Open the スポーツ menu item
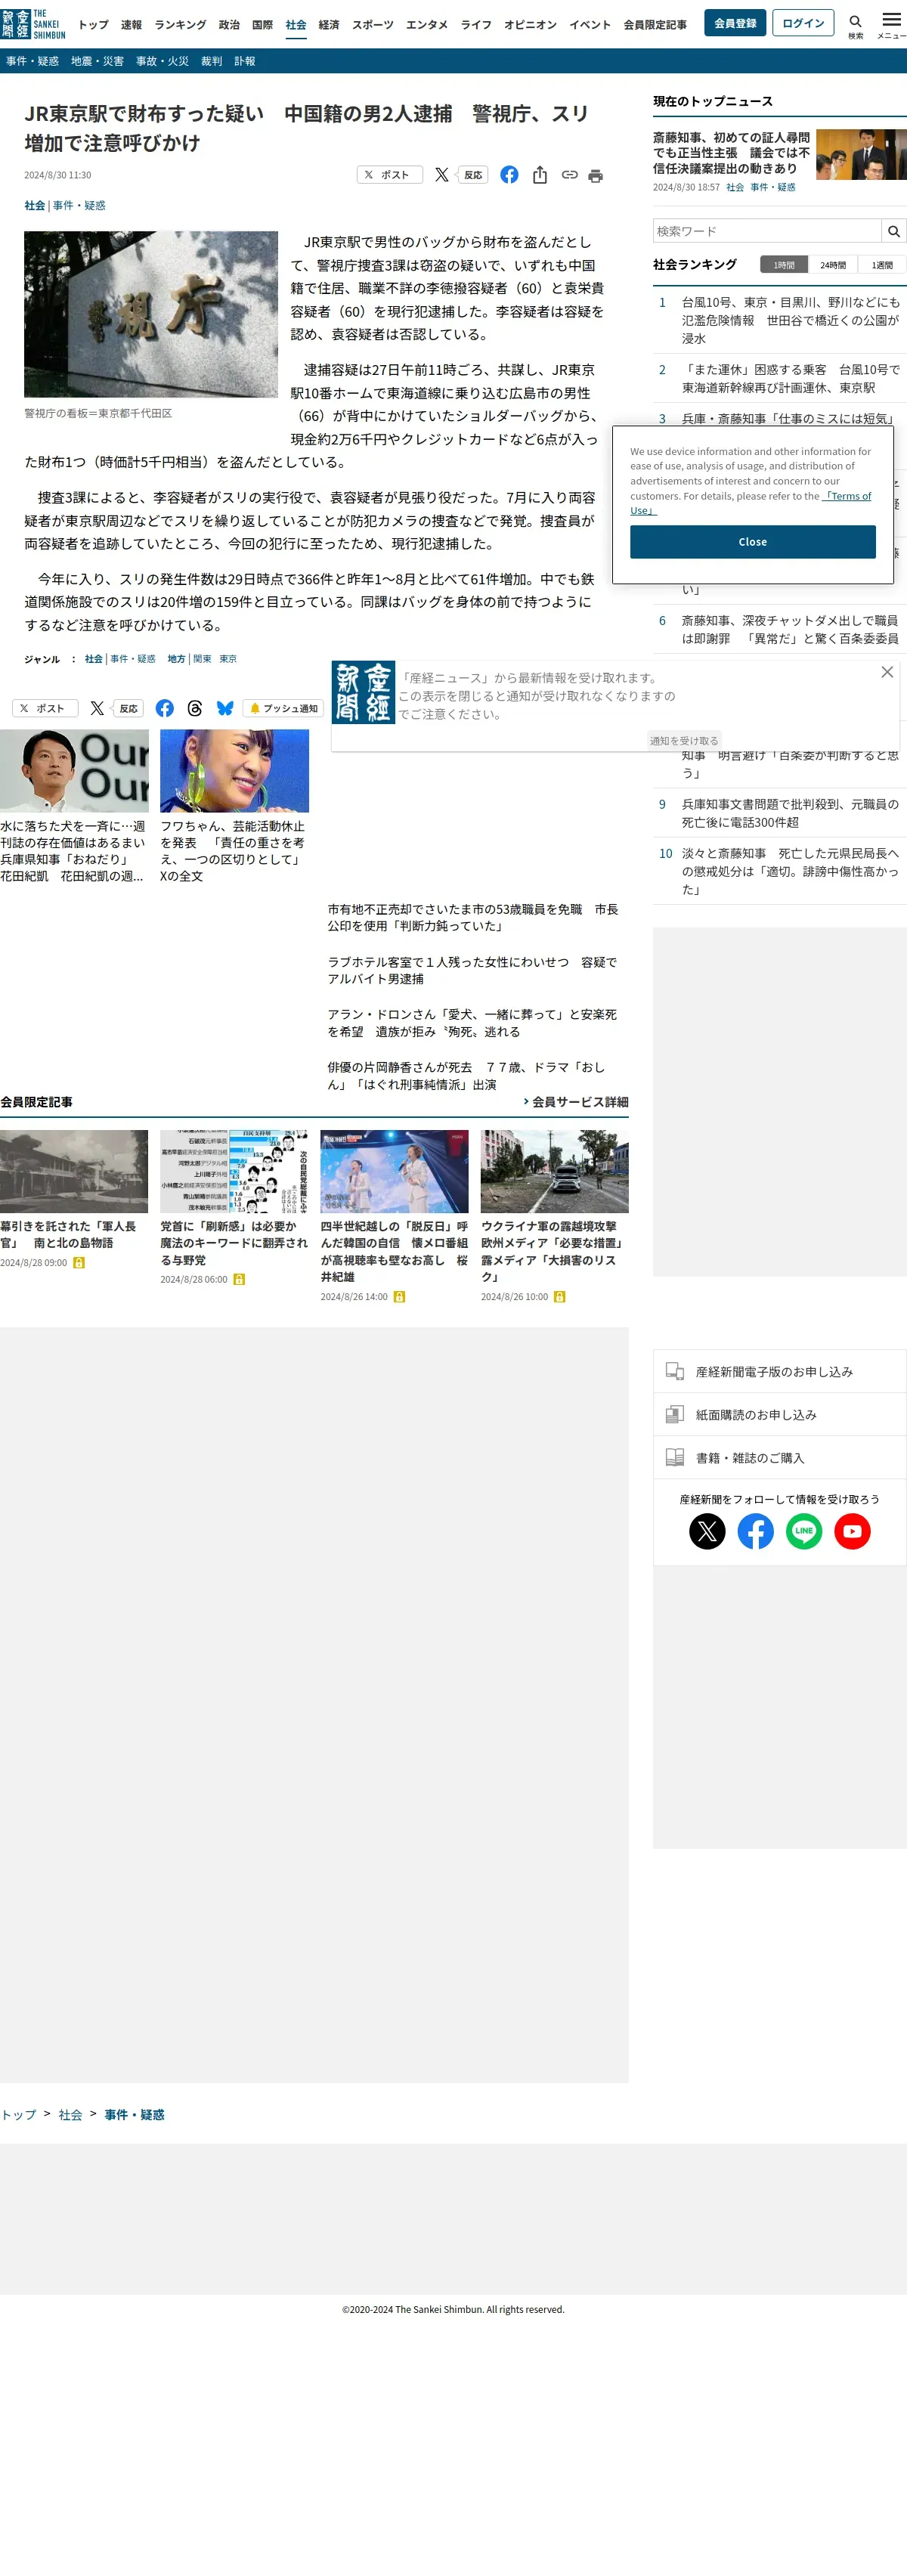The image size is (907, 2576). [x=372, y=25]
